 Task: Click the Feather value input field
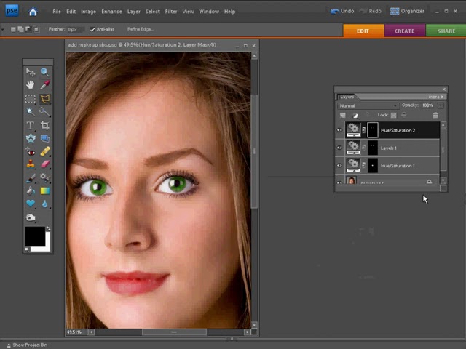point(75,29)
